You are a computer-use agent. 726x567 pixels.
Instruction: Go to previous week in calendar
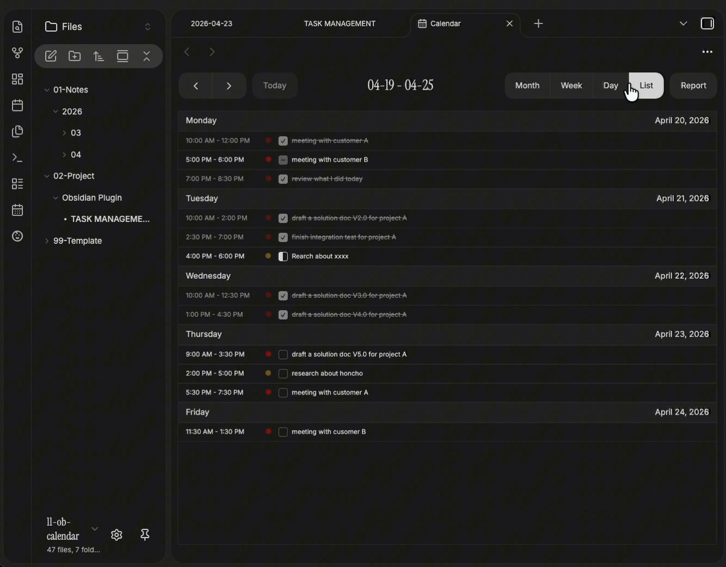pos(196,86)
